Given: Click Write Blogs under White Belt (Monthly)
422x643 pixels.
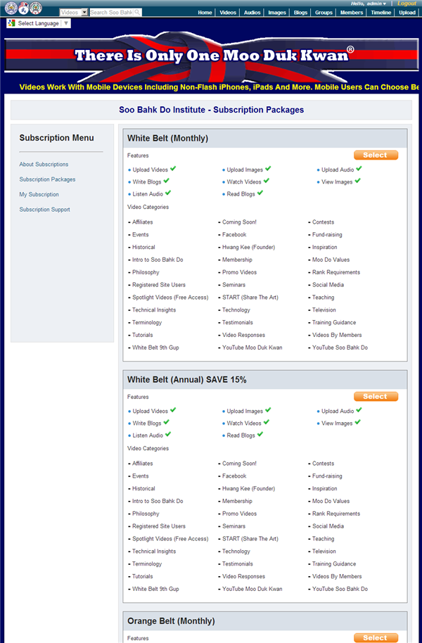Looking at the screenshot, I should [x=147, y=182].
